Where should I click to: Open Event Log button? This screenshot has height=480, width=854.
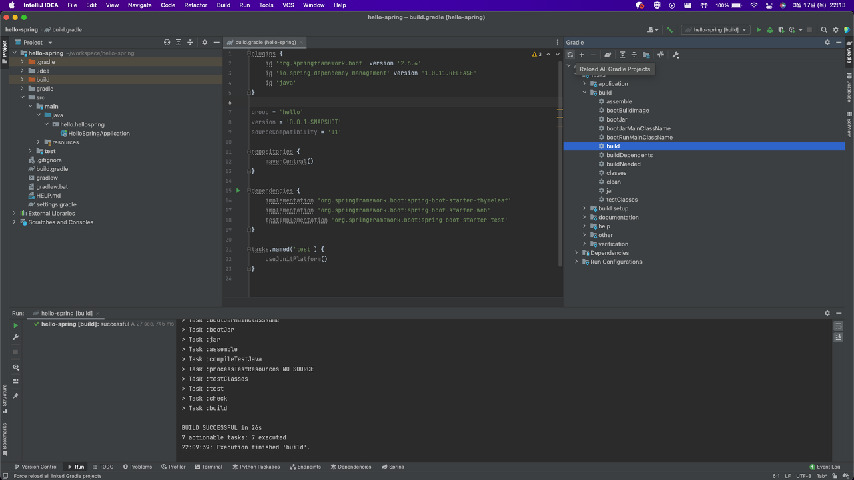click(x=825, y=467)
